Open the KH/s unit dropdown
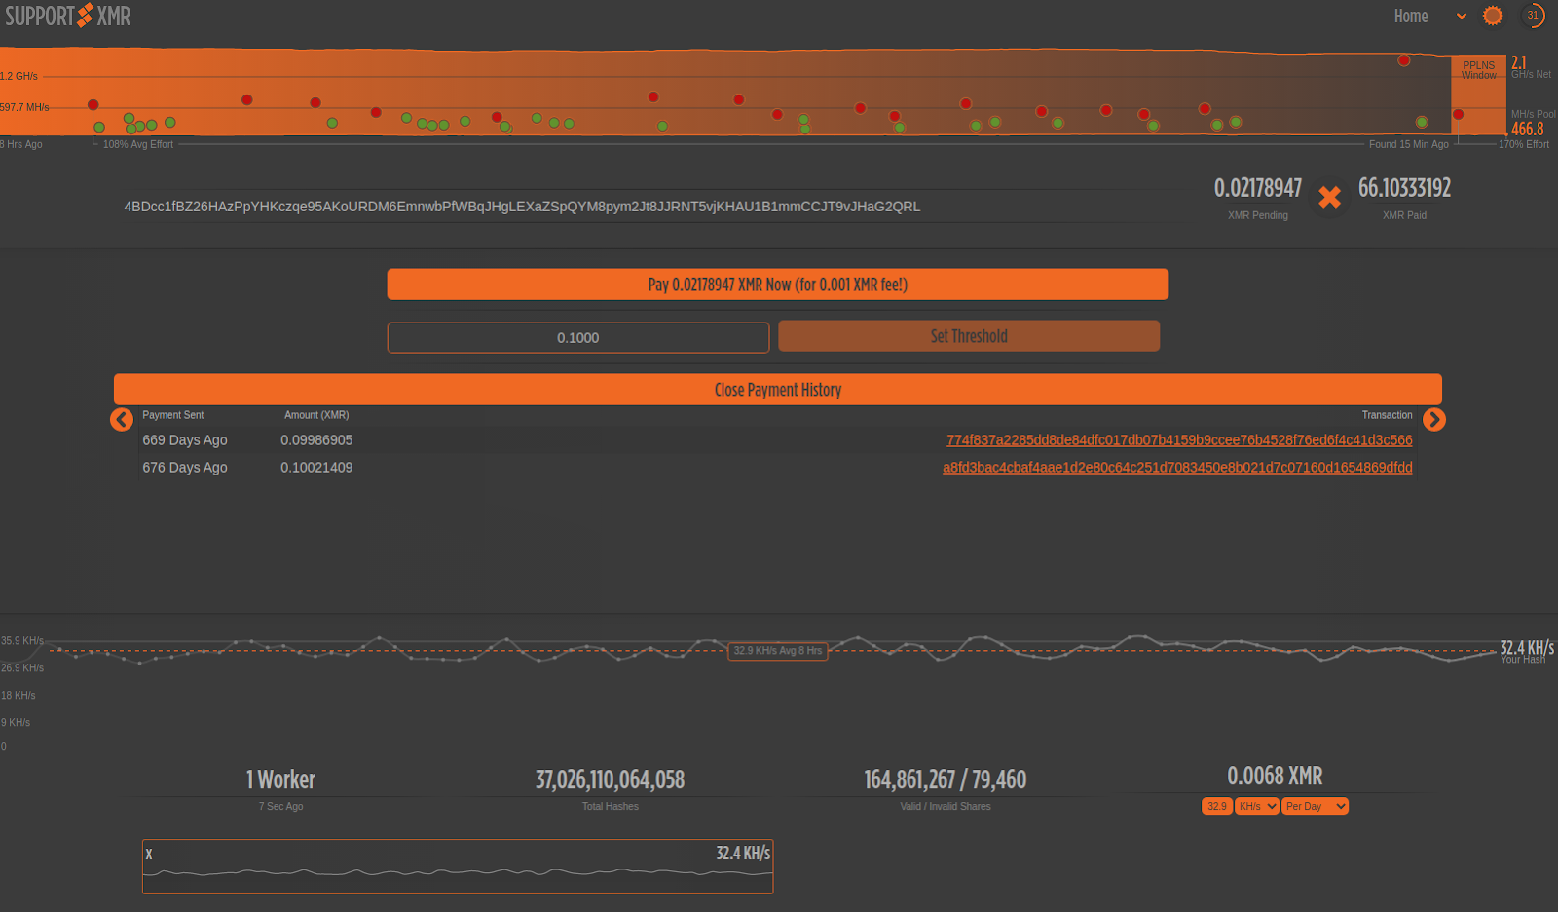 click(x=1257, y=806)
